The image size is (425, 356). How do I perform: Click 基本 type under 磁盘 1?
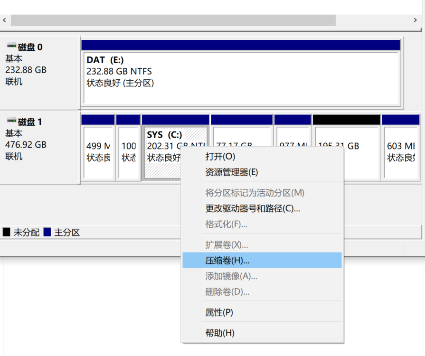pyautogui.click(x=14, y=133)
